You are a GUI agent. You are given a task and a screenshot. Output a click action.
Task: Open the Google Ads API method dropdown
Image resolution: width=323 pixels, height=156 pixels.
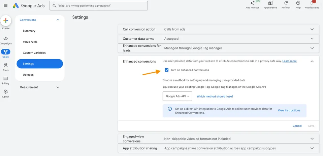tap(177, 96)
